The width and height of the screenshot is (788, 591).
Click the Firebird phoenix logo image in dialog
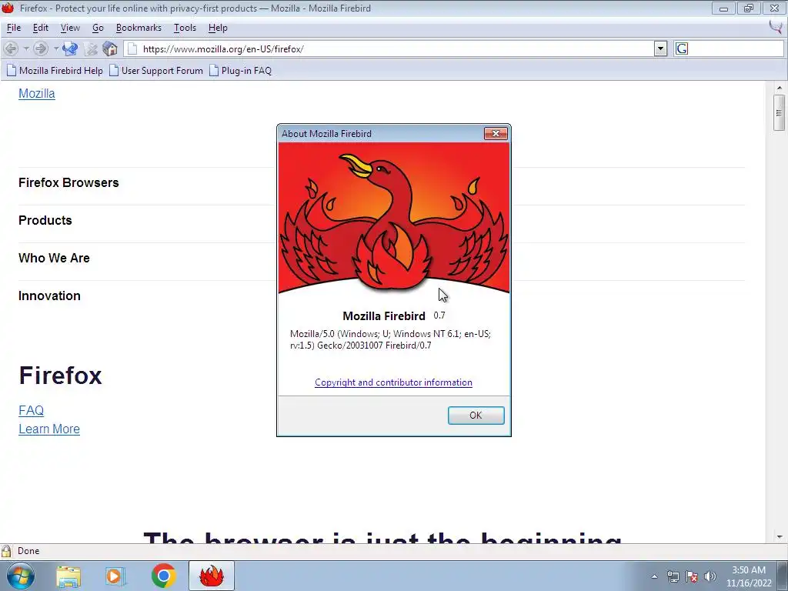[x=394, y=218]
